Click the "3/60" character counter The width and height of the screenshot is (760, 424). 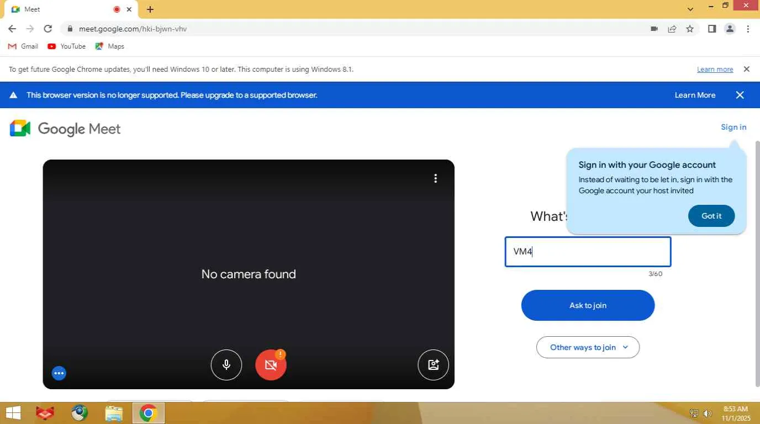point(655,274)
